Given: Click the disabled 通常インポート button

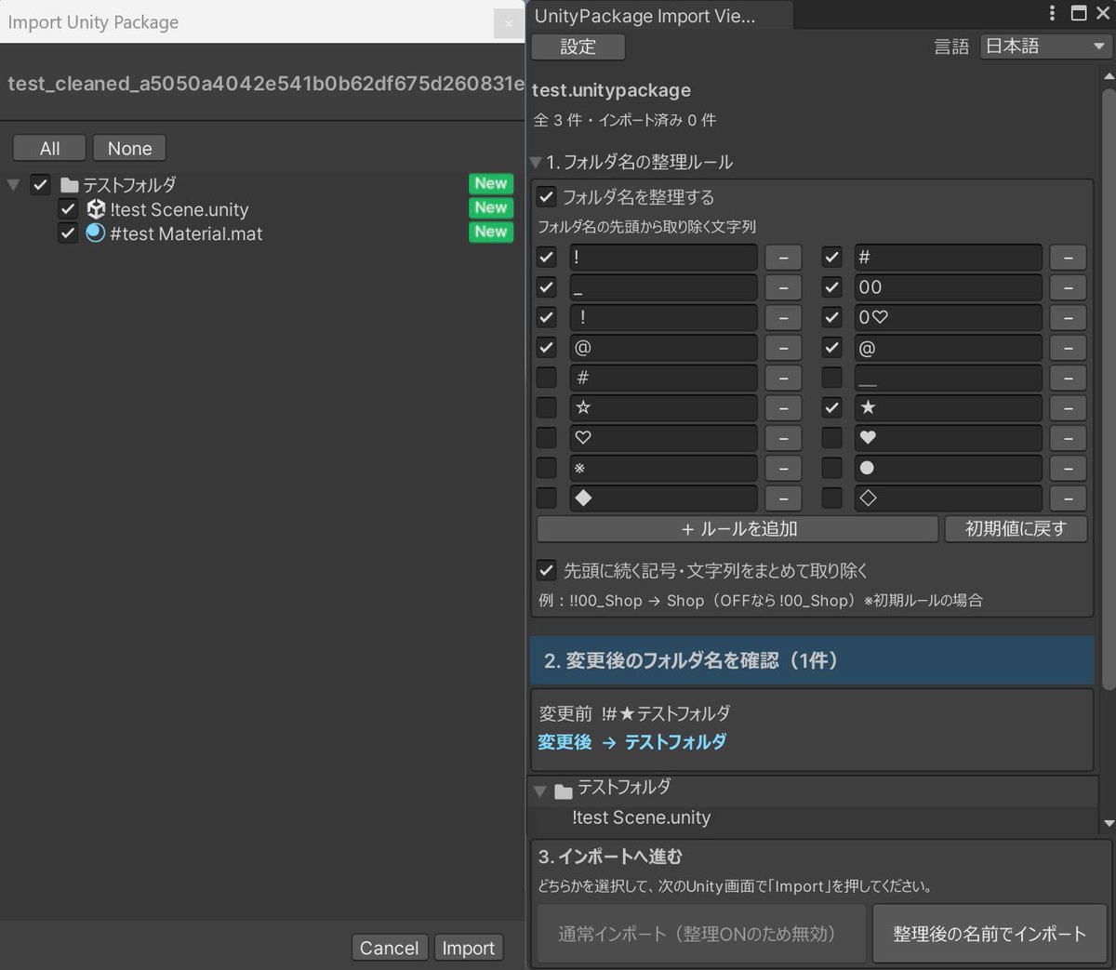Looking at the screenshot, I should (701, 934).
